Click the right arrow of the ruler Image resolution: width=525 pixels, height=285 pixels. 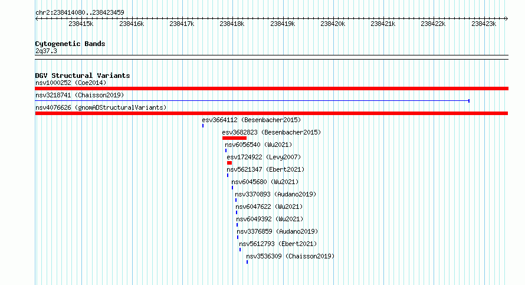506,19
